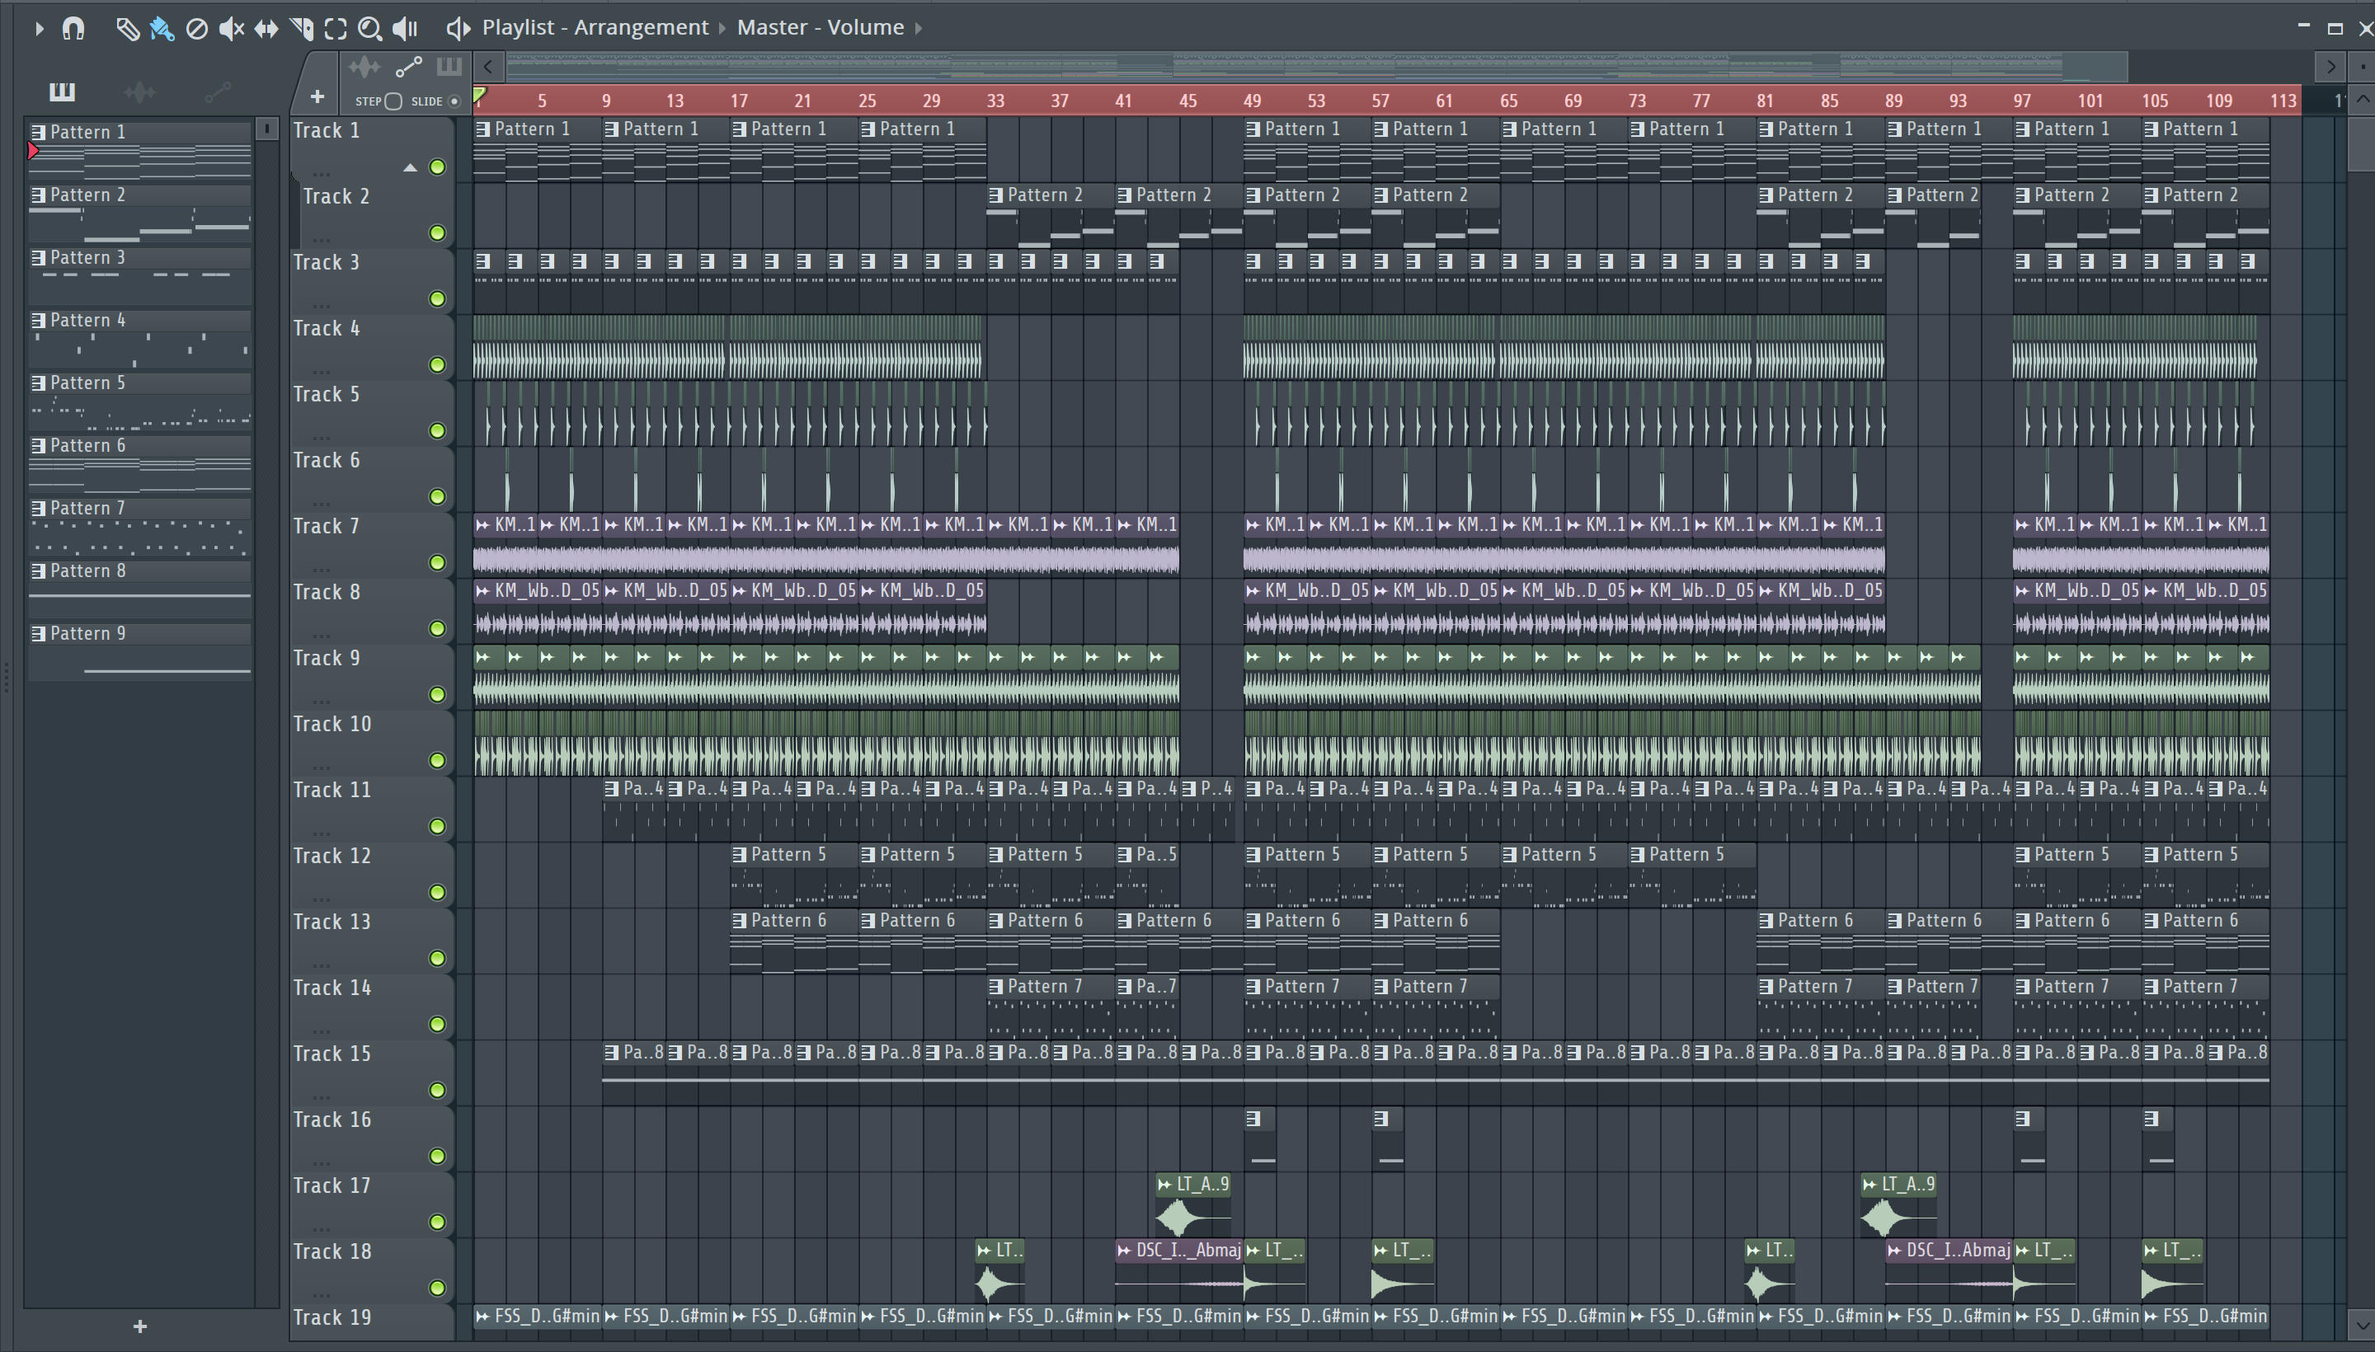The height and width of the screenshot is (1352, 2375).
Task: Click Track 3 name header
Action: click(326, 263)
